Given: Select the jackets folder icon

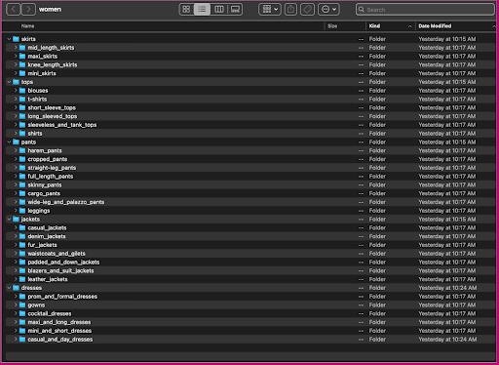Looking at the screenshot, I should pos(16,220).
